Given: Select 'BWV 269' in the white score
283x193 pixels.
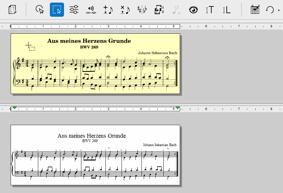Looking at the screenshot, I should click(90, 141).
